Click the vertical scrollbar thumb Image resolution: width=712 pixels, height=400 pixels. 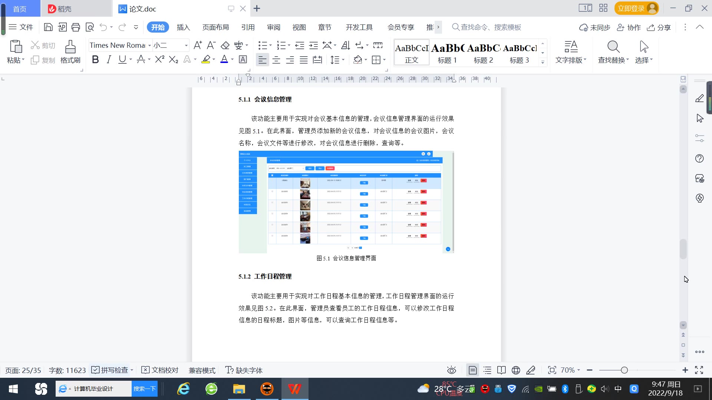tap(683, 249)
